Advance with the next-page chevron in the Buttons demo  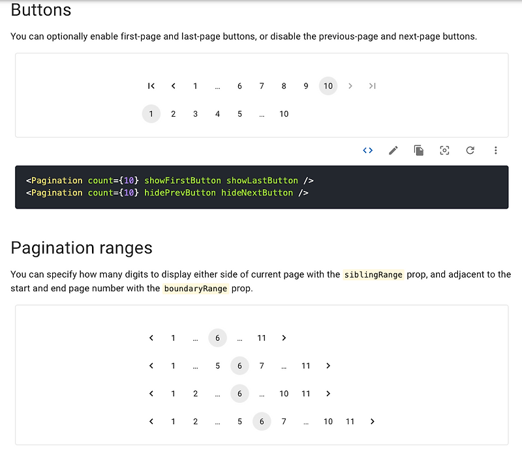350,85
